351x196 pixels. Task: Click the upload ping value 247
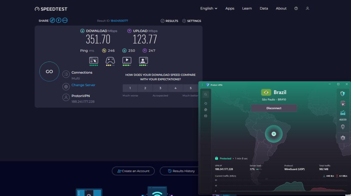(152, 51)
